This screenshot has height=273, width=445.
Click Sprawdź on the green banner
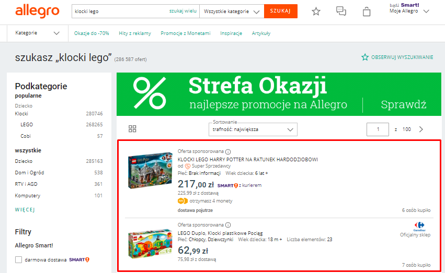[403, 104]
